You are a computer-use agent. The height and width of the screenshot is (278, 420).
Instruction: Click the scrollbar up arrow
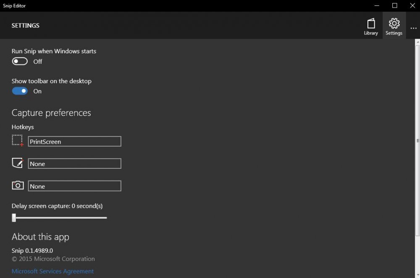coord(417,42)
